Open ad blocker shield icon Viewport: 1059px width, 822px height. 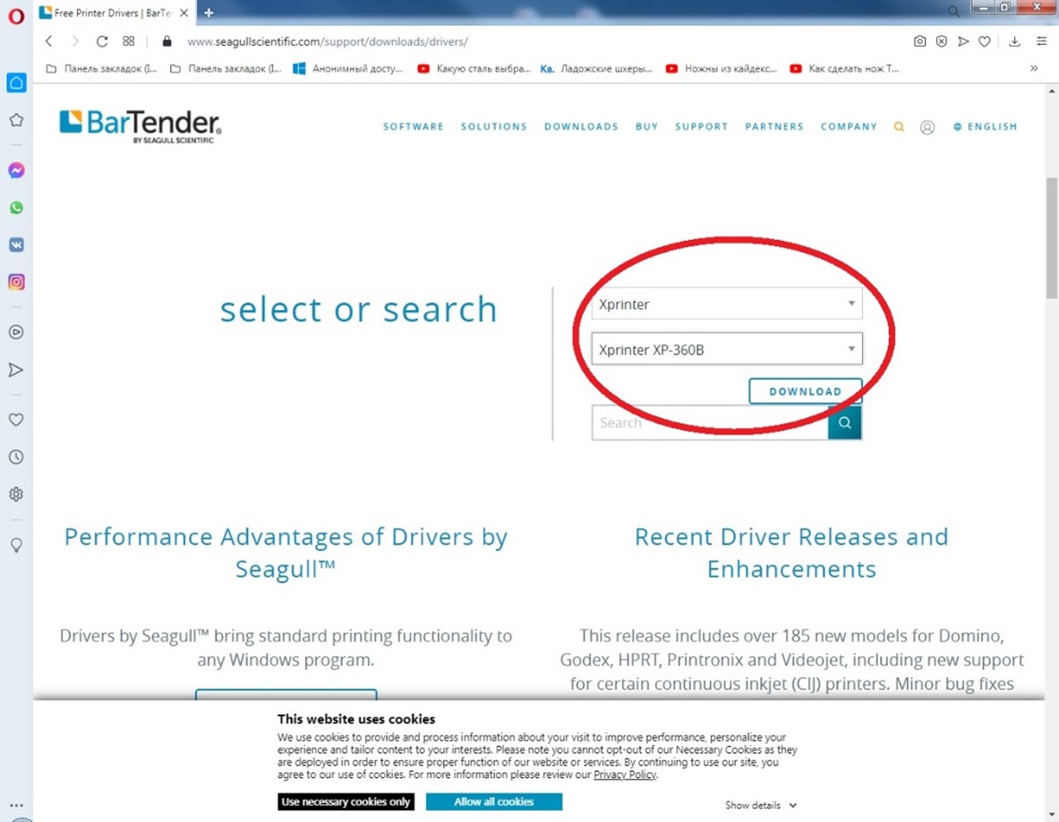point(942,41)
